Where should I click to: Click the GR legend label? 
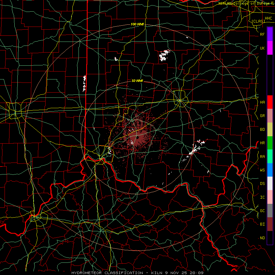(262, 116)
